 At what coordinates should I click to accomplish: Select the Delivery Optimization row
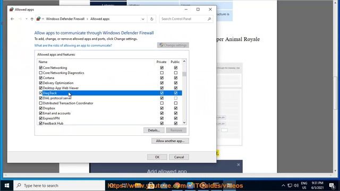click(109, 83)
